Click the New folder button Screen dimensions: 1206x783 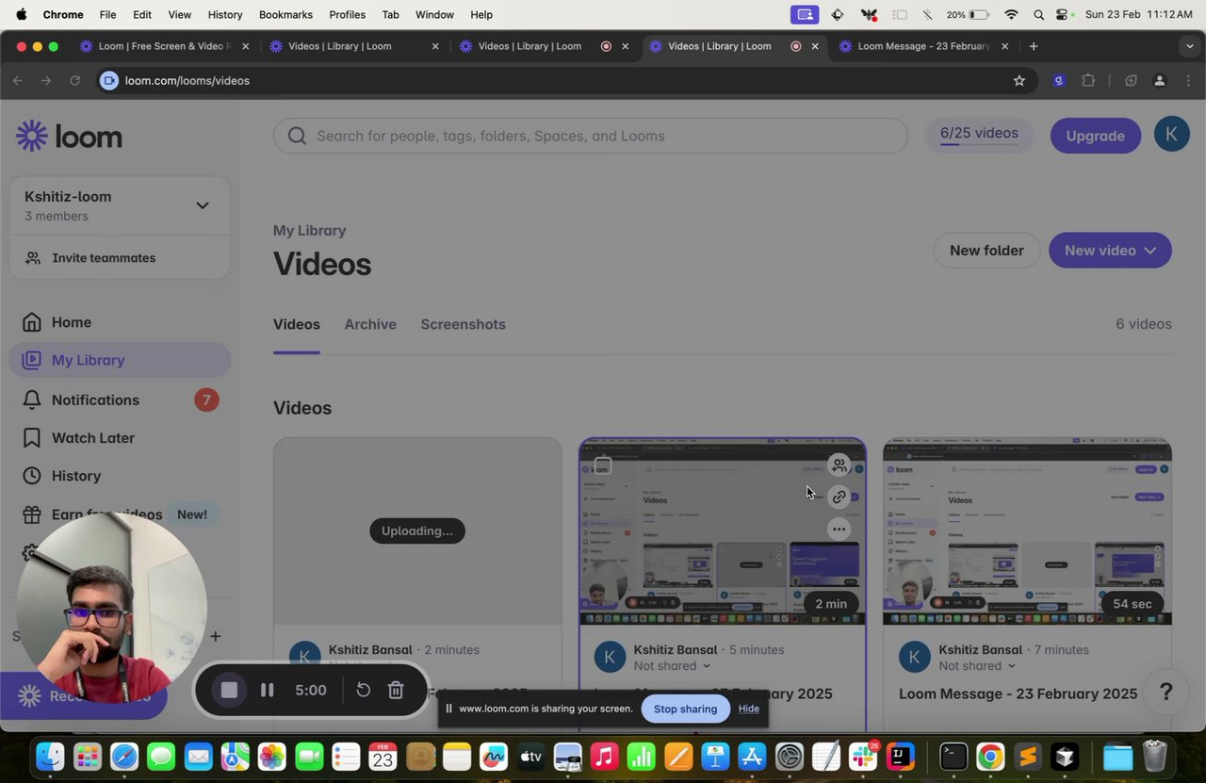coord(986,250)
